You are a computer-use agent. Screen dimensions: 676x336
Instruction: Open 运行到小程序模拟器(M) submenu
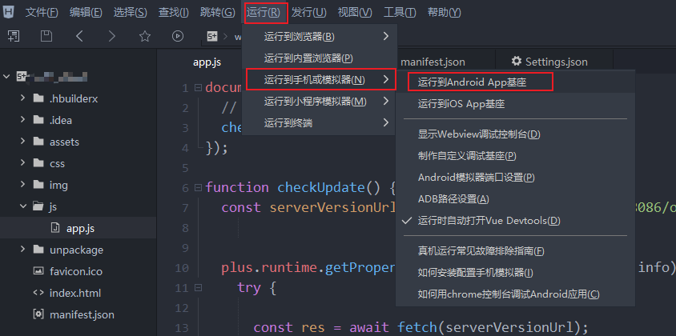point(319,102)
